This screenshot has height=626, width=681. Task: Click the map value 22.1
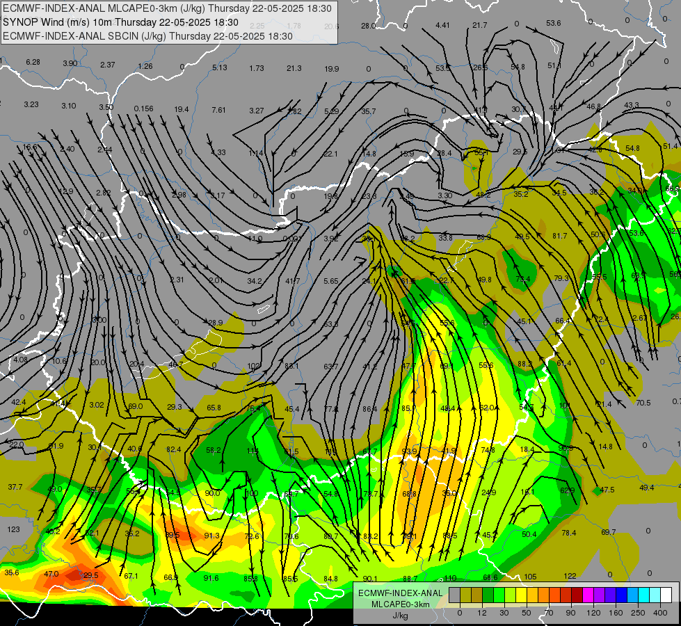pyautogui.click(x=330, y=153)
